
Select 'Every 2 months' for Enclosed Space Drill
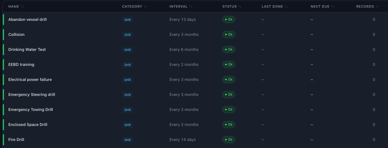pos(184,125)
